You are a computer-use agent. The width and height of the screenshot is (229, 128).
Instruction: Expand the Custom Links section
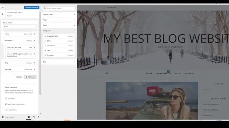[x=59, y=15]
